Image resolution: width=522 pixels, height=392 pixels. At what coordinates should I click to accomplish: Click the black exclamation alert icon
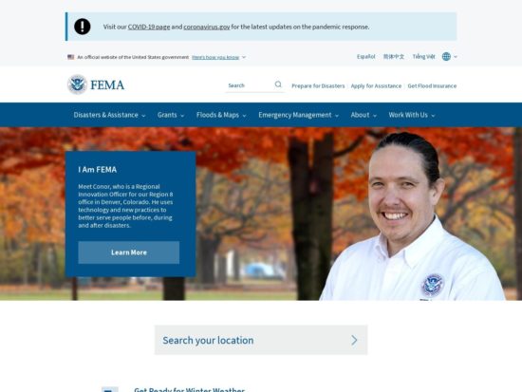[83, 27]
